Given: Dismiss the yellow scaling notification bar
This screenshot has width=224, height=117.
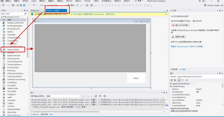Looking at the screenshot, I should tap(166, 14).
